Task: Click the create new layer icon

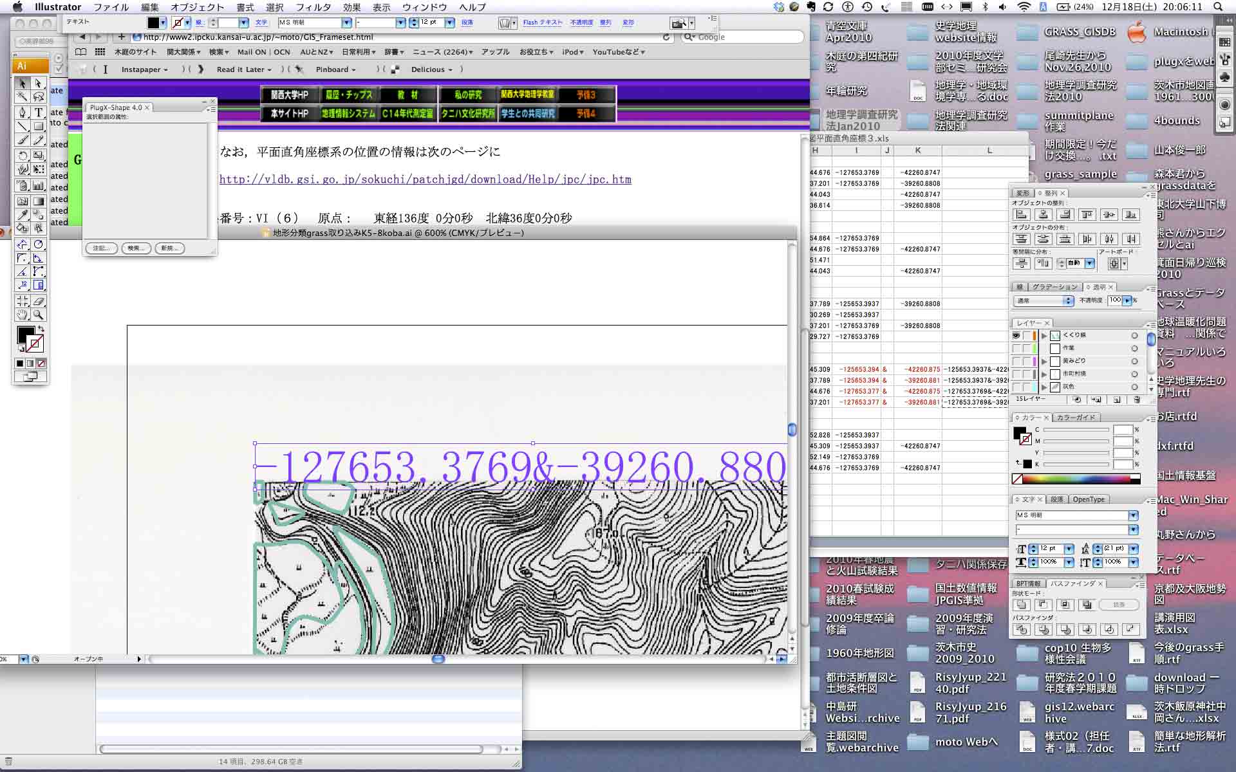Action: pos(1116,400)
